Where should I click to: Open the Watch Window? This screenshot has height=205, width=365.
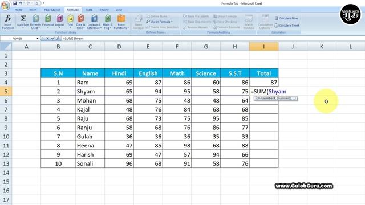click(249, 22)
